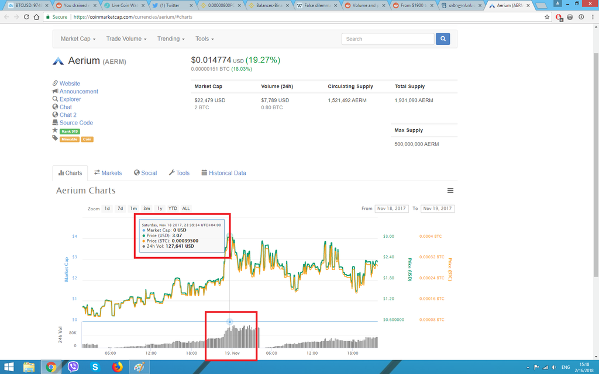Go to home page via house icon
The height and width of the screenshot is (374, 599).
pyautogui.click(x=36, y=17)
